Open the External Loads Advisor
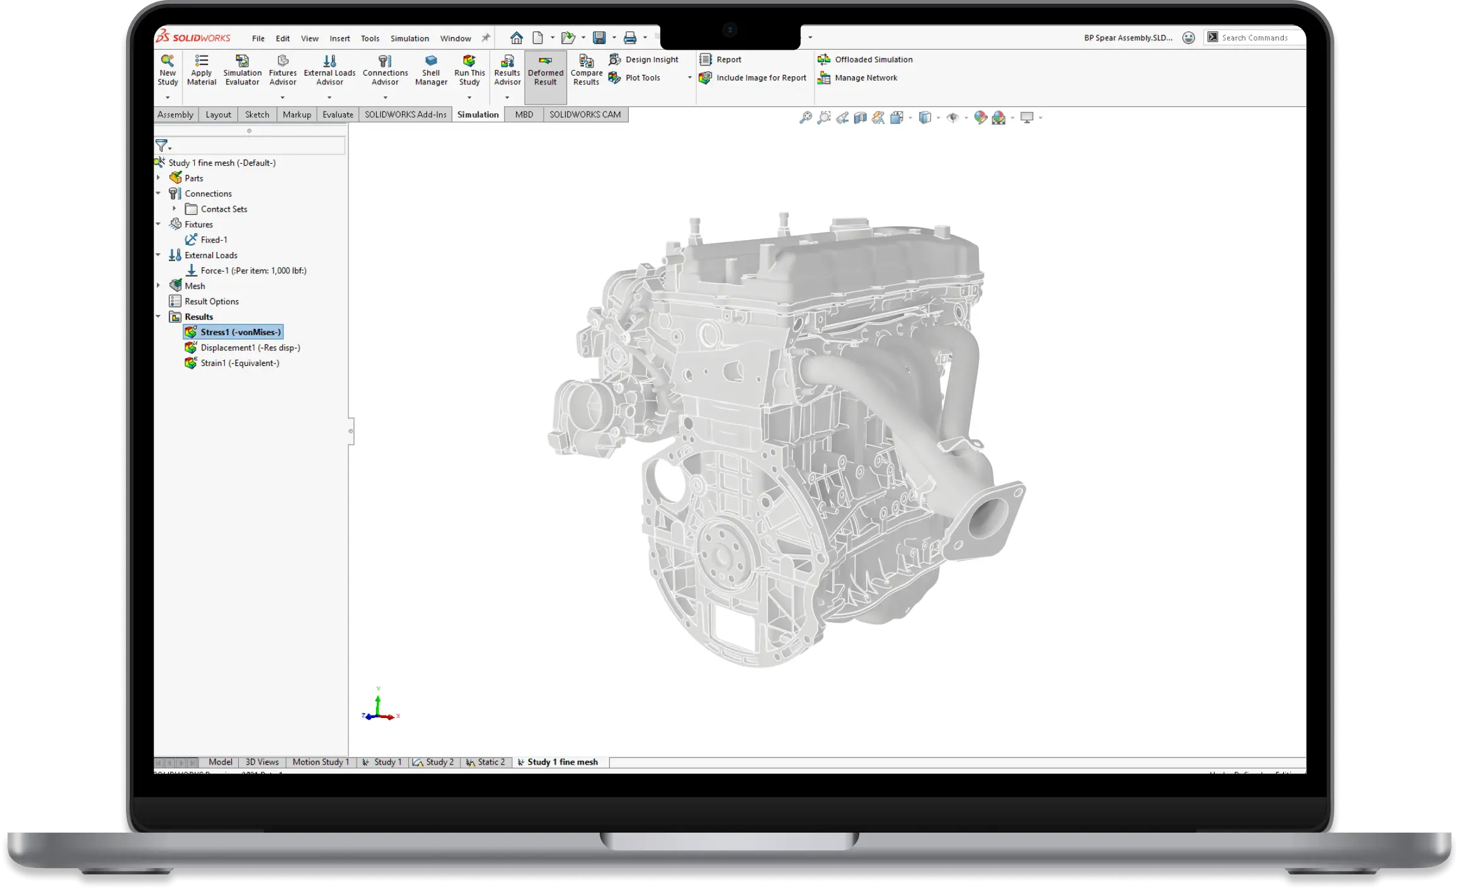 pos(329,71)
